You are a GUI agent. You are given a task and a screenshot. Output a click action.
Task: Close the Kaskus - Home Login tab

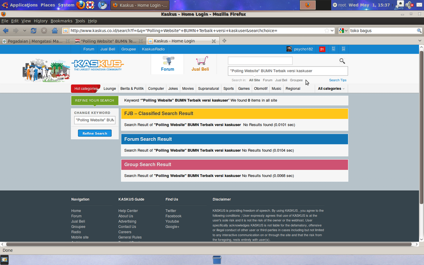coord(214,41)
